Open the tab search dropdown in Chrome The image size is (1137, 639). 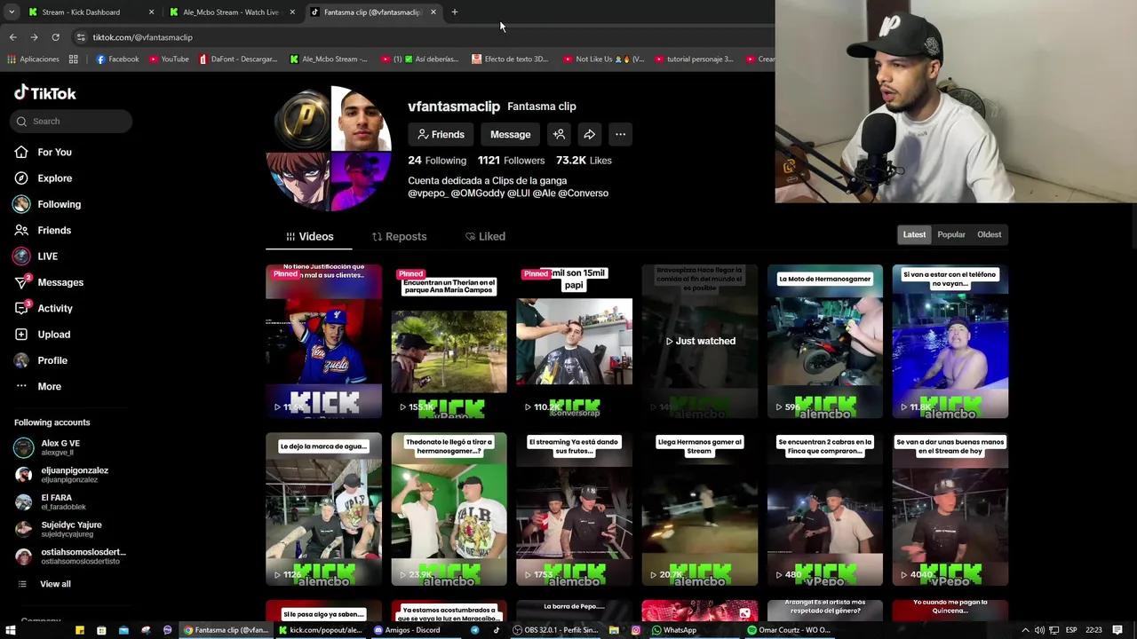pyautogui.click(x=11, y=12)
